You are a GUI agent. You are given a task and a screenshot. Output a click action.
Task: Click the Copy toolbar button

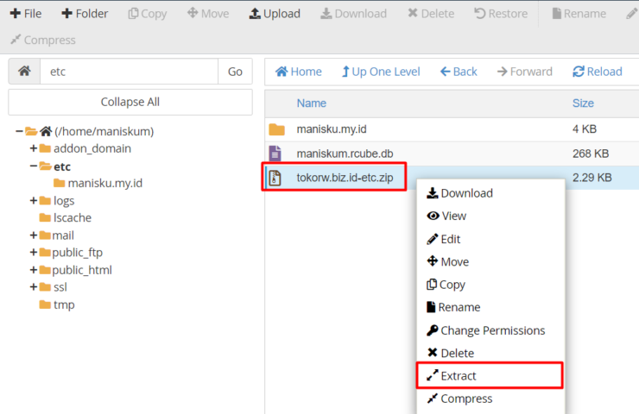tap(148, 14)
